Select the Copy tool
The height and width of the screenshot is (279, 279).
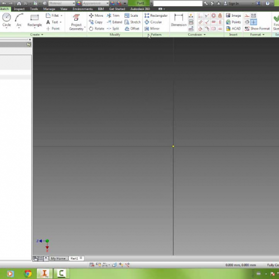(96, 22)
